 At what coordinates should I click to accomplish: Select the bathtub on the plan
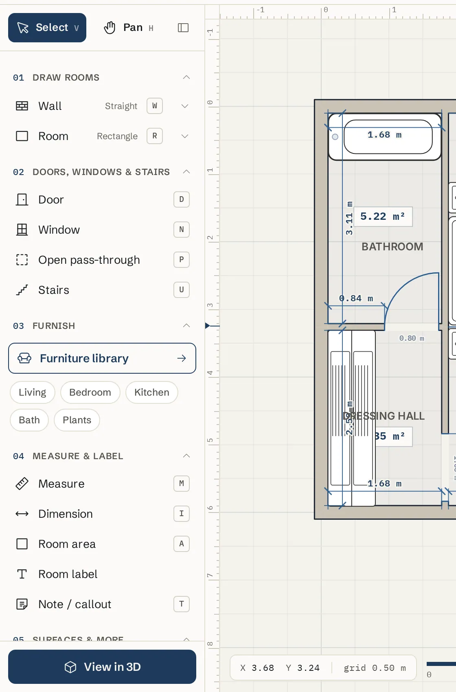pyautogui.click(x=385, y=137)
